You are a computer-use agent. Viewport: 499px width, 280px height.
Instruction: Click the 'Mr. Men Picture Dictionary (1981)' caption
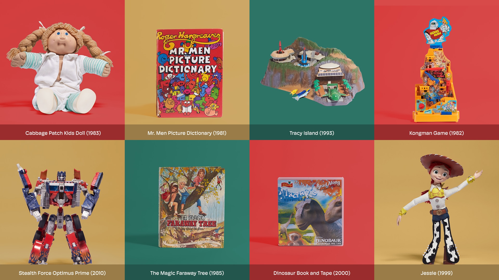pyautogui.click(x=187, y=133)
